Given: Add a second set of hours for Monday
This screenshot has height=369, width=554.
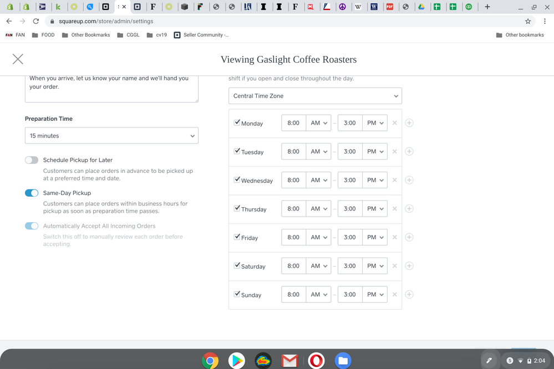Looking at the screenshot, I should point(409,122).
